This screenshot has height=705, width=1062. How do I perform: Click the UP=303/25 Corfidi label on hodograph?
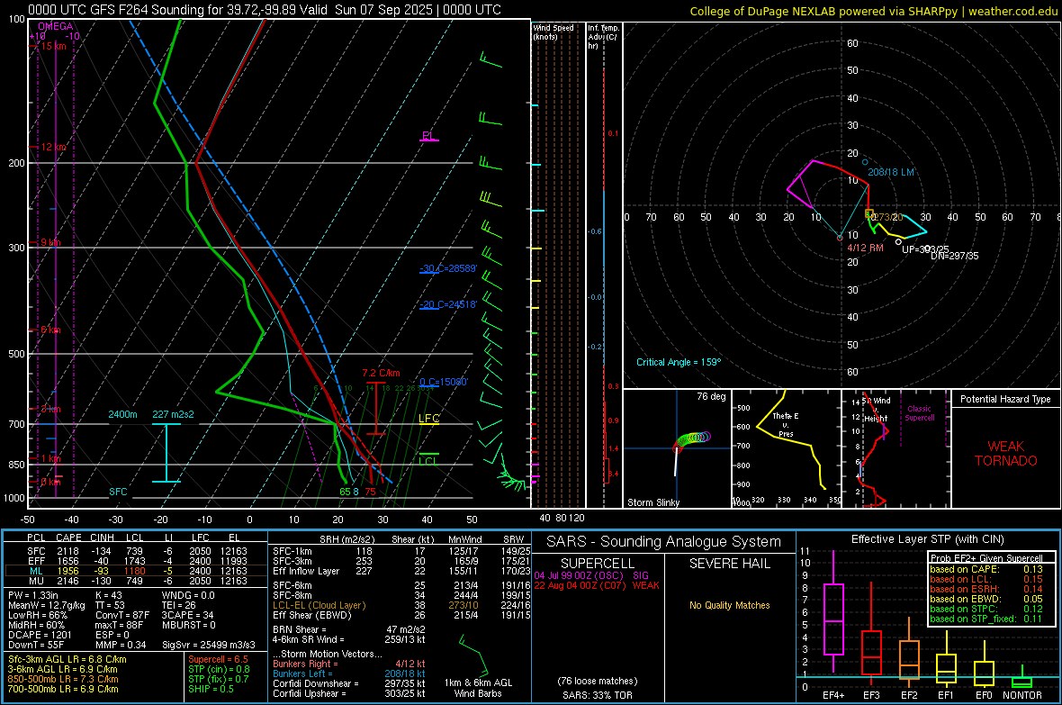click(925, 249)
